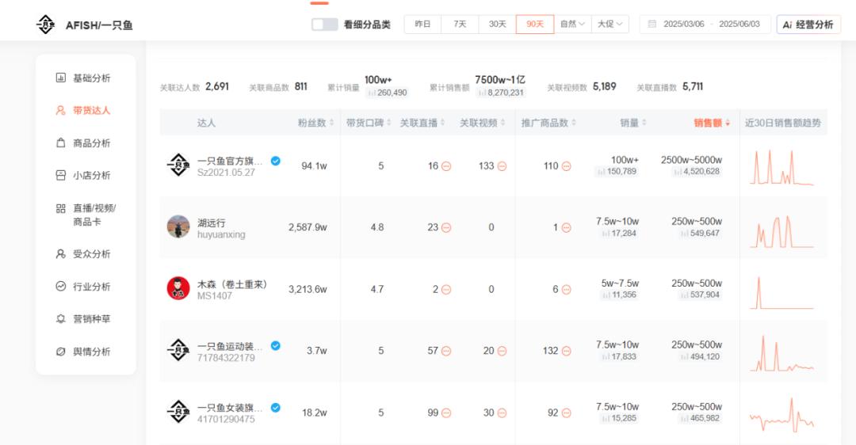The image size is (856, 445).
Task: Open 湖远行 influencer name link
Action: 212,222
